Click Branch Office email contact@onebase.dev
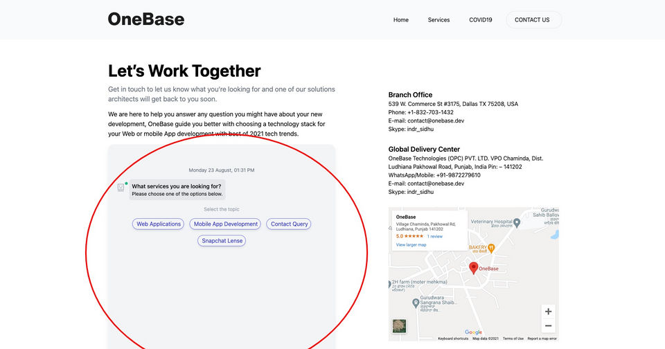 pos(436,120)
